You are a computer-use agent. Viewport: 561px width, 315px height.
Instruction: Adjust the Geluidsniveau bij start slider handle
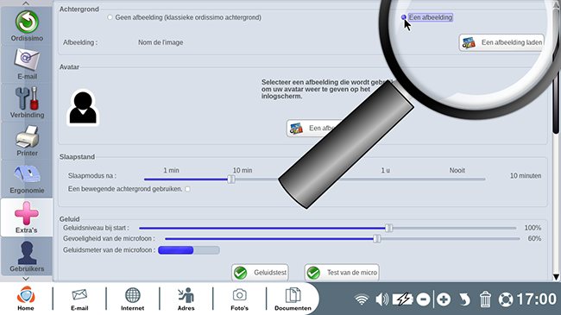coord(389,228)
